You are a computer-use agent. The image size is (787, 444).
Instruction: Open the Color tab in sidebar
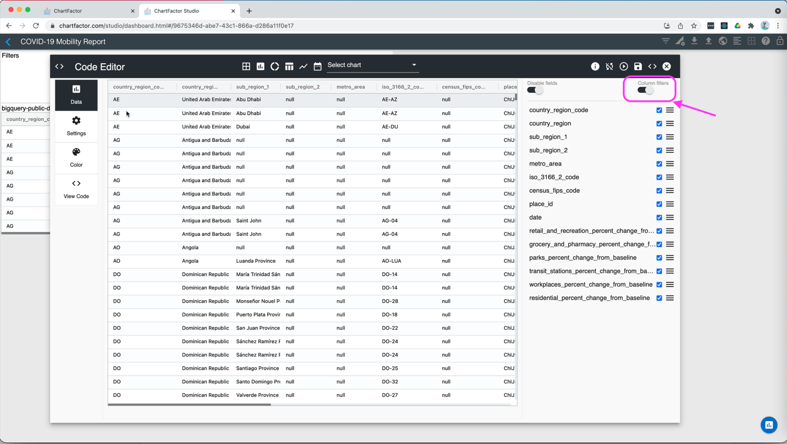[x=76, y=157]
